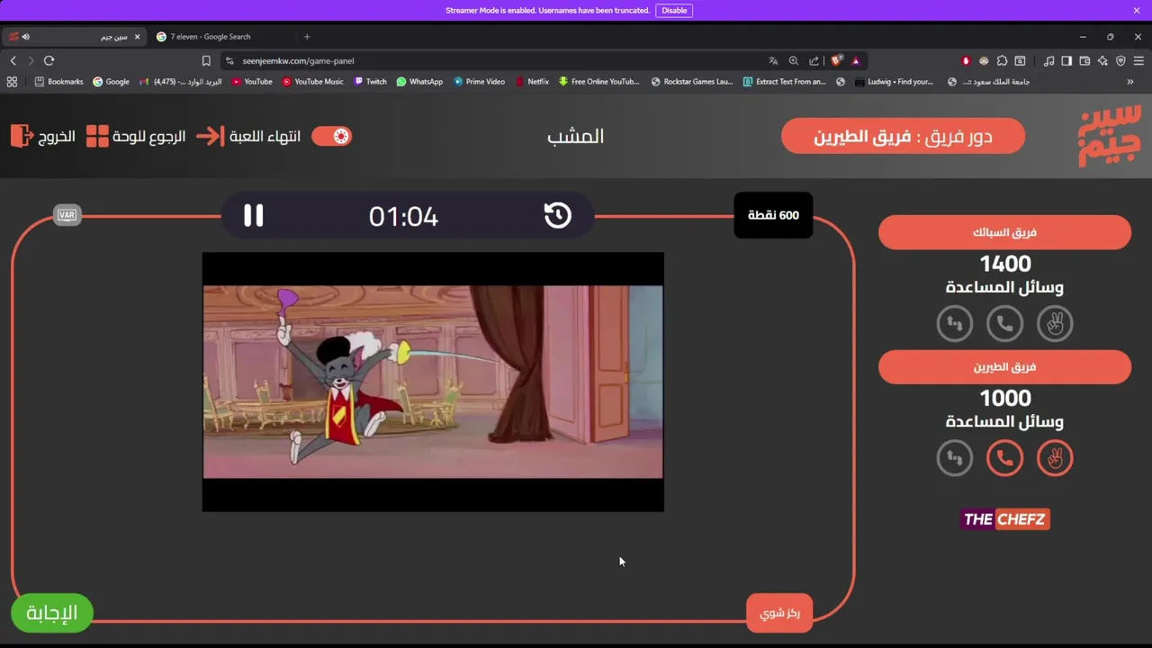Bookmark this page with the bookmark icon
1152x648 pixels.
click(x=206, y=60)
